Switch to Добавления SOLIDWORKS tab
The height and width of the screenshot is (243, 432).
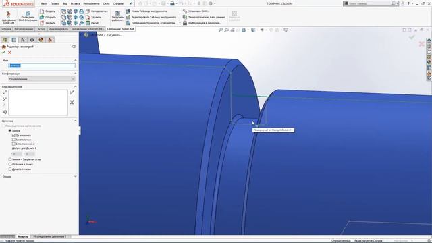tap(88, 29)
